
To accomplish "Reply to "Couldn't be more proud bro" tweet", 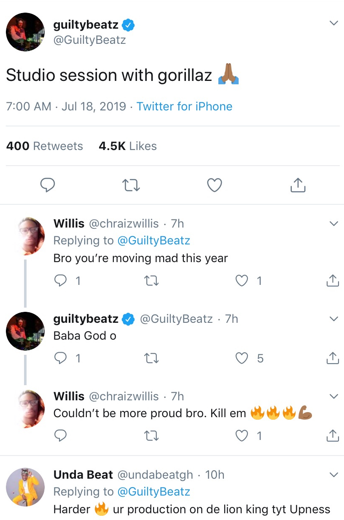I will (x=61, y=436).
